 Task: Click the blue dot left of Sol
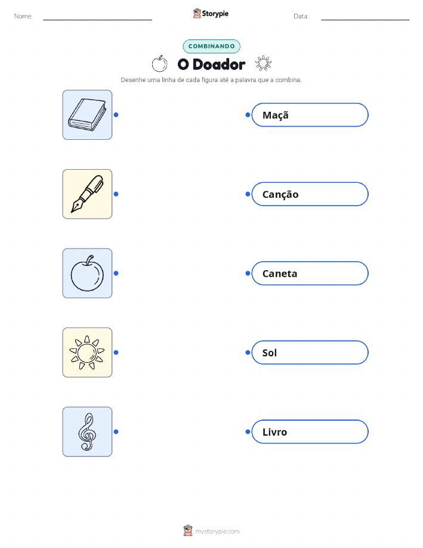click(x=248, y=353)
